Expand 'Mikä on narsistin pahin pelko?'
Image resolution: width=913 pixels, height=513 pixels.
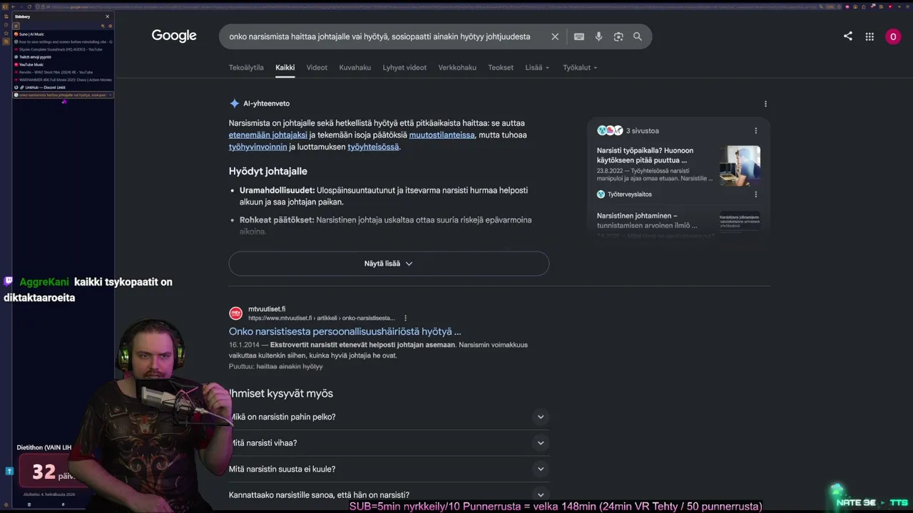[389, 417]
